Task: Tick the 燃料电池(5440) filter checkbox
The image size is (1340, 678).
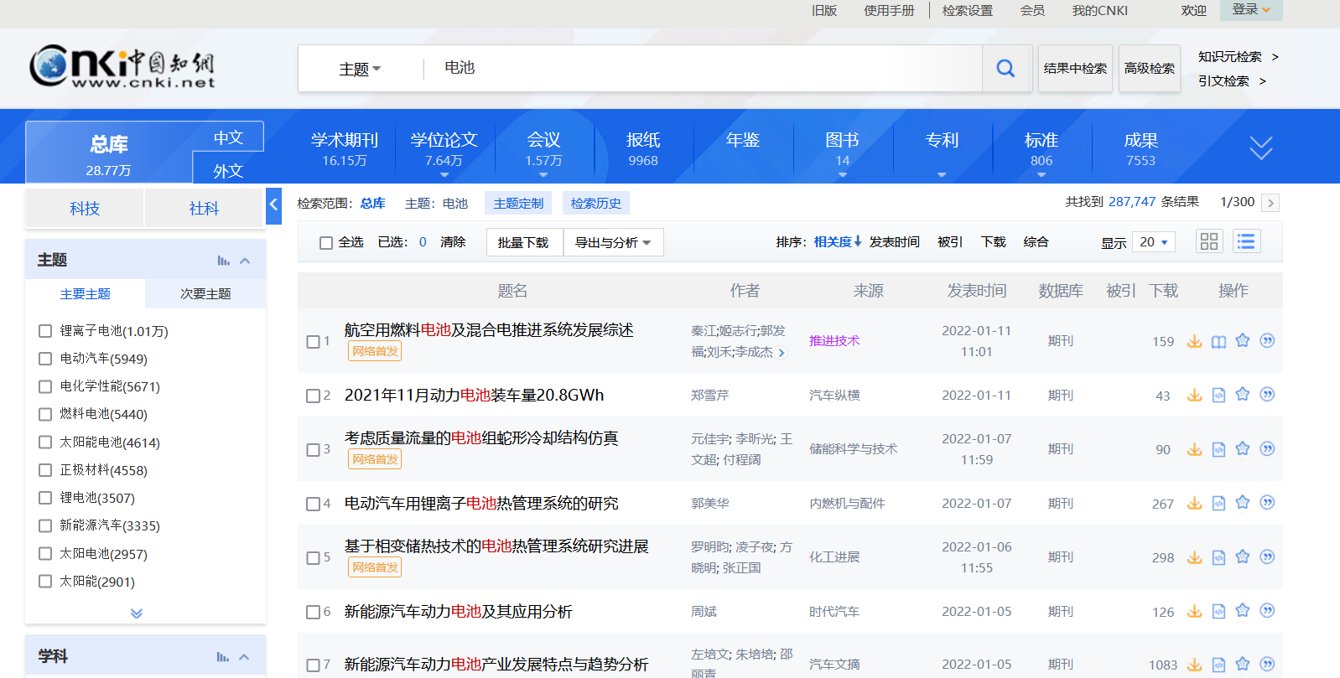Action: [45, 414]
